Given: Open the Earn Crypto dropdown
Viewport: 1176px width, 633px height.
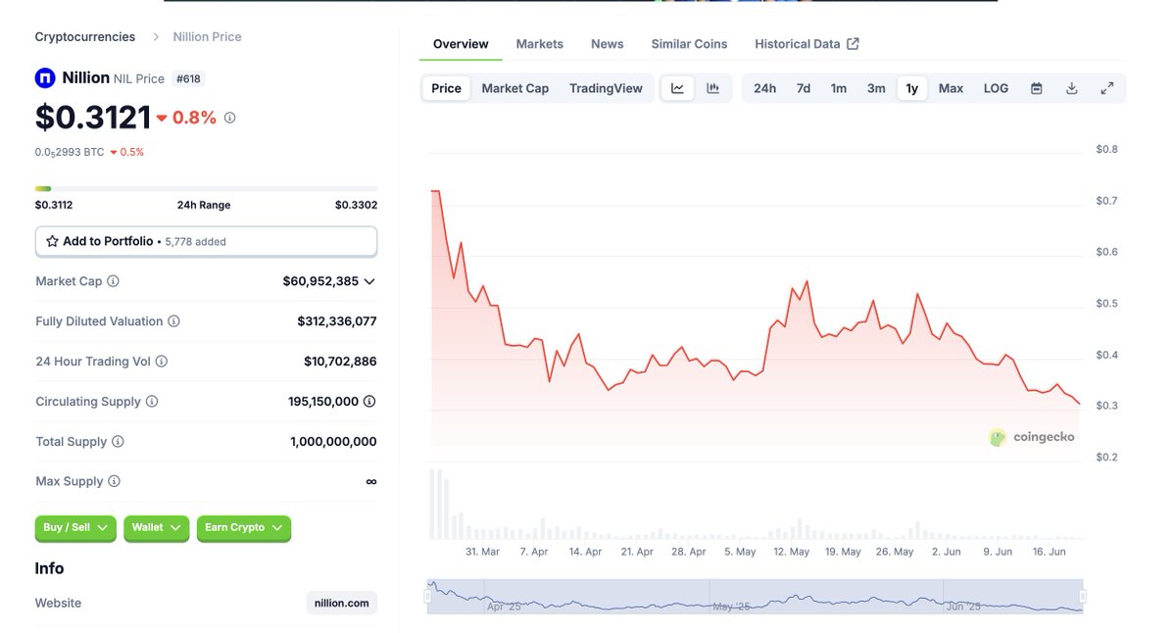Looking at the screenshot, I should [243, 527].
